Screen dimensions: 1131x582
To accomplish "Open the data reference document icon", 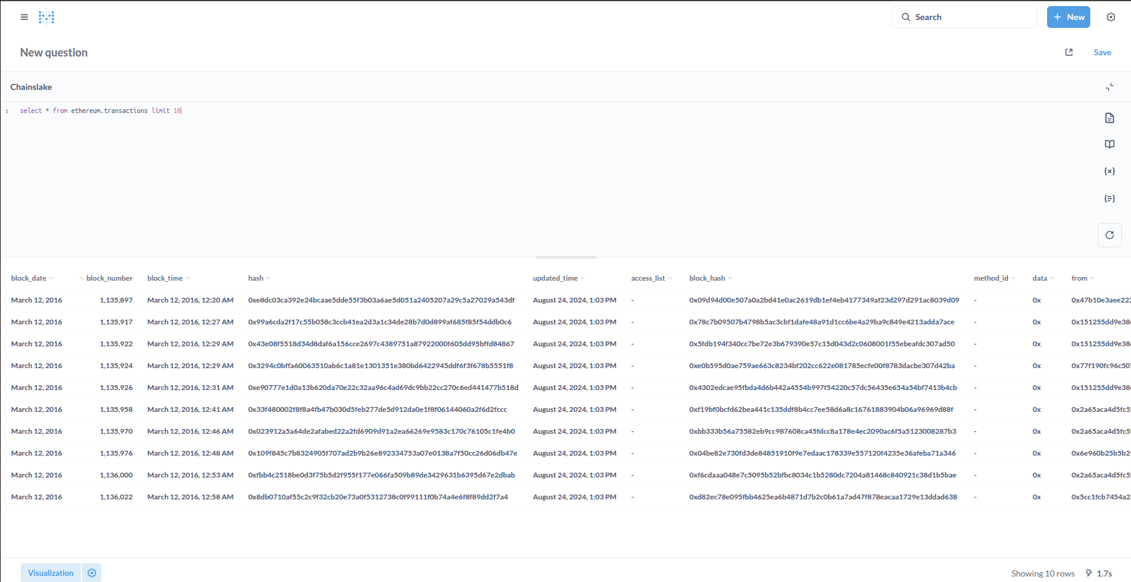I will coord(1110,118).
